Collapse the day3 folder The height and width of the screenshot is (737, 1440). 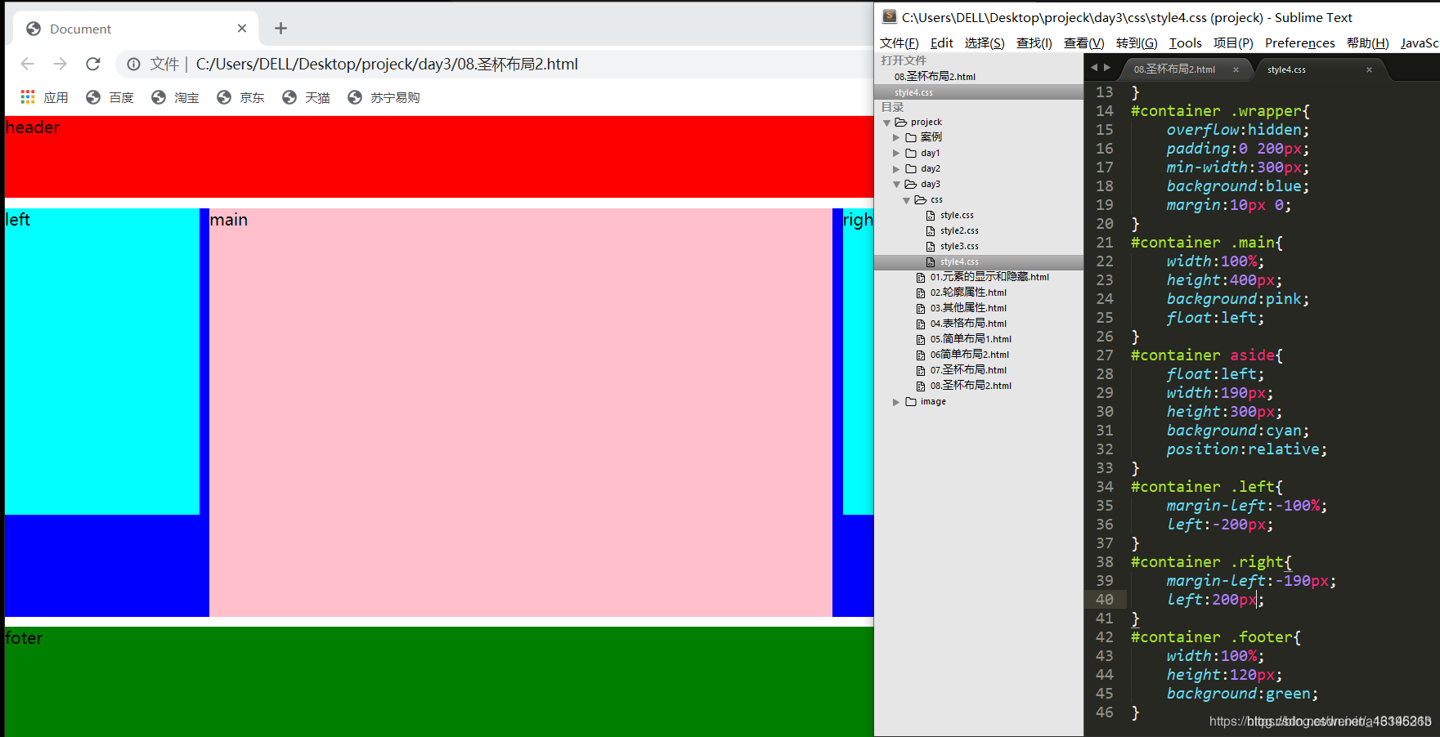pos(896,185)
